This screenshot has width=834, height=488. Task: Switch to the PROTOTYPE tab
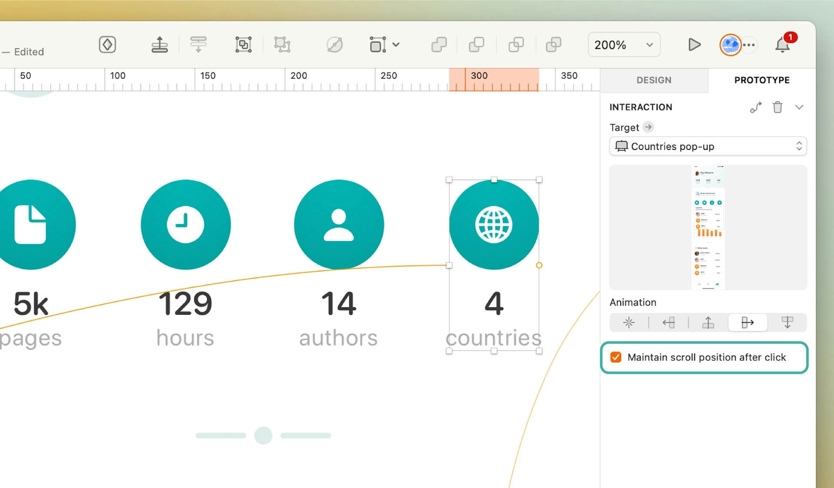point(762,80)
